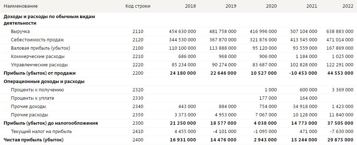Image resolution: width=357 pixels, height=145 pixels.
Task: Click the 2022 year column header
Action: [x=348, y=6]
